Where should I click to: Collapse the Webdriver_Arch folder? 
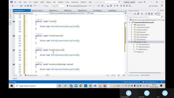pos(132,42)
